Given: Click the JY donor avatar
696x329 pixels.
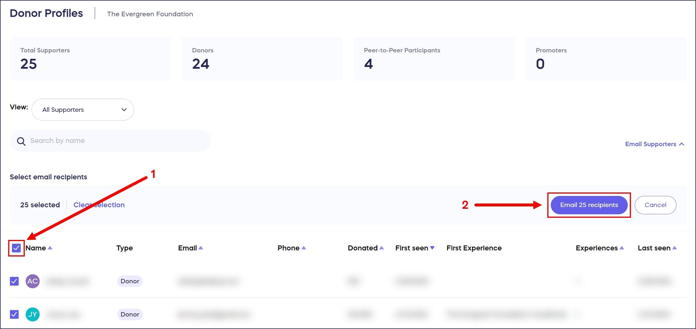Looking at the screenshot, I should coord(32,314).
